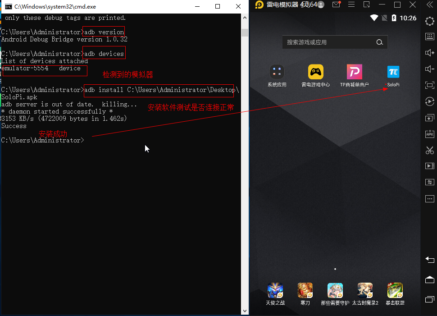
Task: Click the search games or apps field
Action: [x=329, y=42]
